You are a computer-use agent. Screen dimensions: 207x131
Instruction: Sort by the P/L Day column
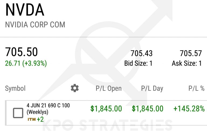pos(152,88)
